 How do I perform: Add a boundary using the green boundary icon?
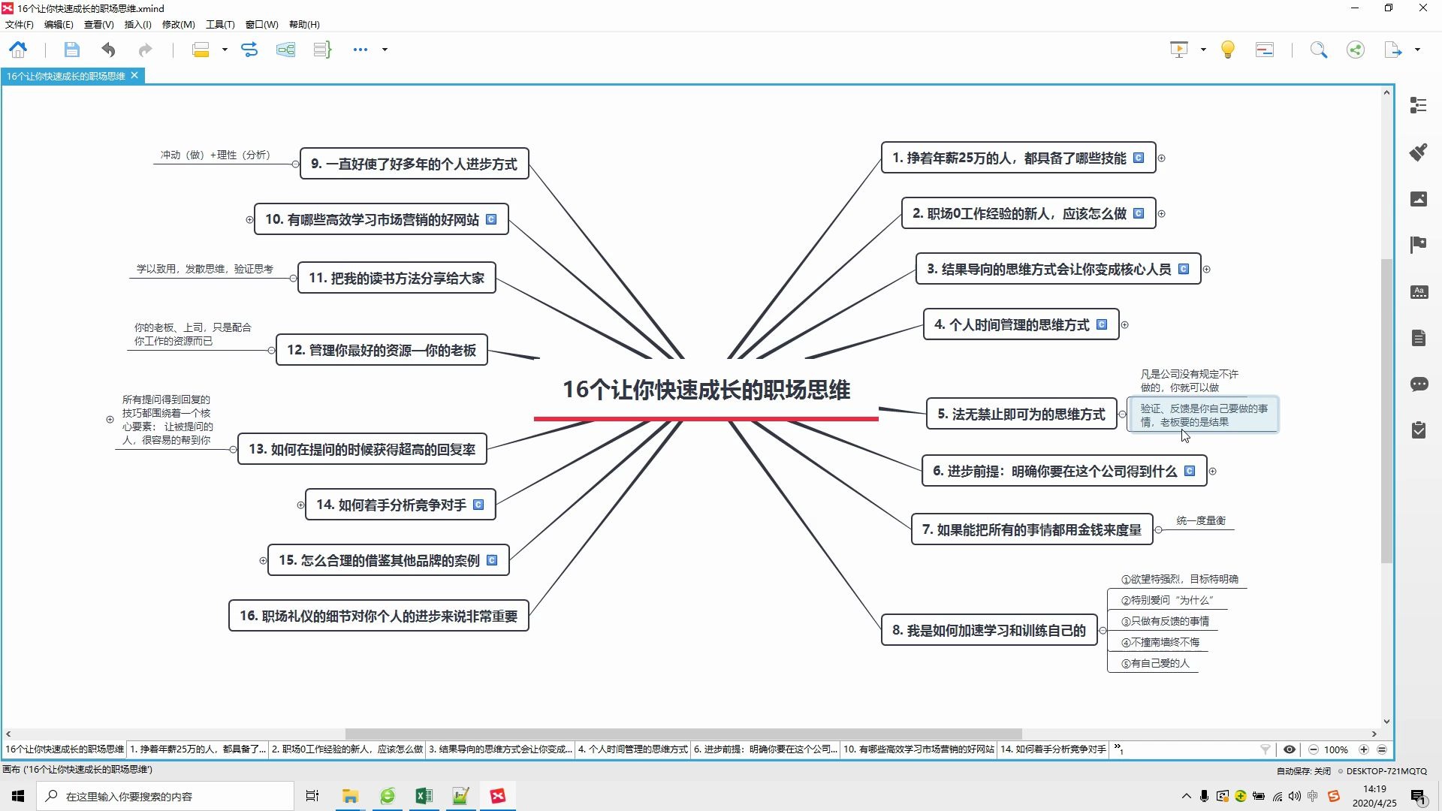click(x=285, y=50)
